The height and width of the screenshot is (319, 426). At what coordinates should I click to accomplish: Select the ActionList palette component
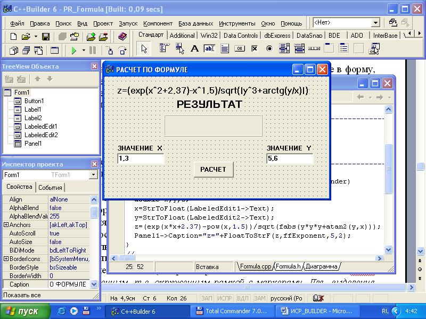(x=374, y=48)
